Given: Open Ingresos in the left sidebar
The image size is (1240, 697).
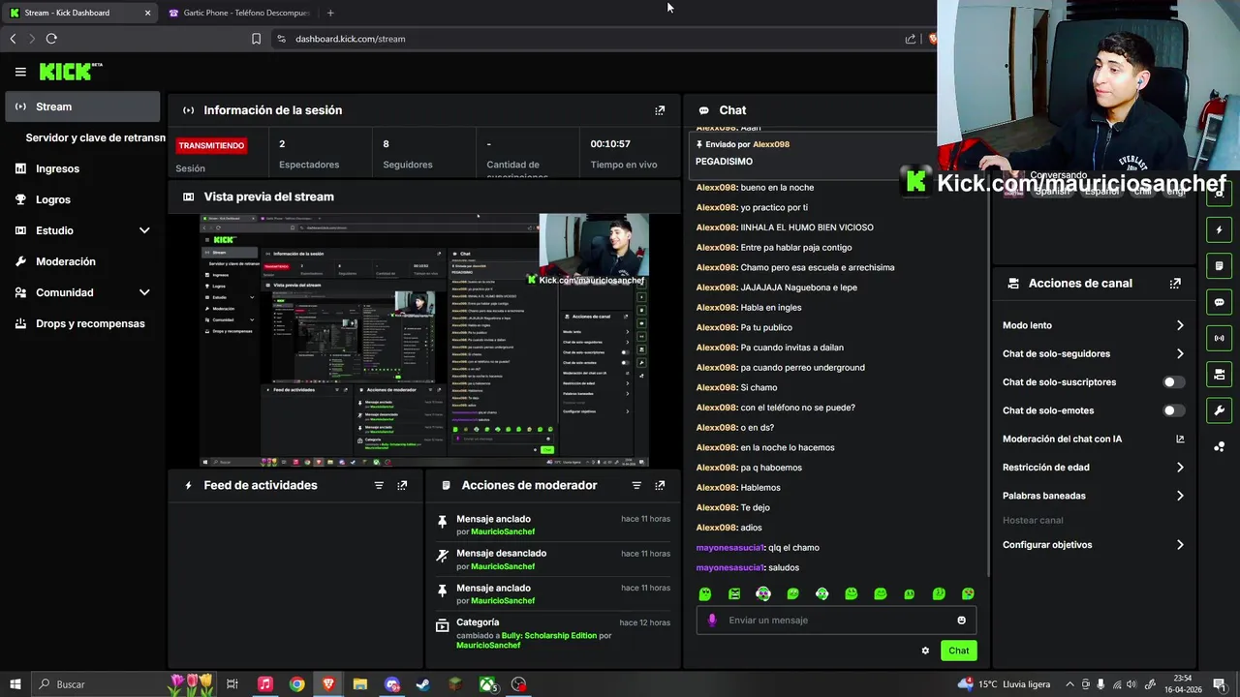Looking at the screenshot, I should [82, 168].
